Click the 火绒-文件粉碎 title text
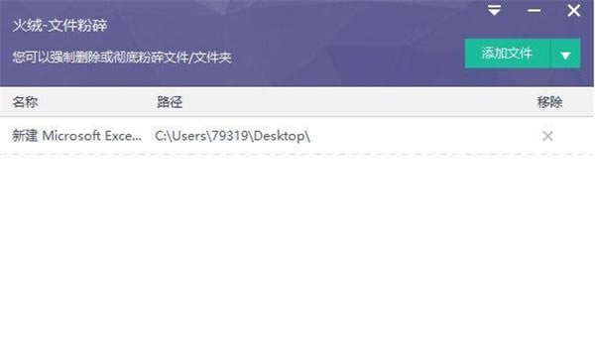 pos(59,26)
